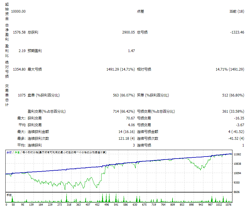The image size is (249, 208).
Task: Select the 相对亏损 label
Action: click(144, 69)
